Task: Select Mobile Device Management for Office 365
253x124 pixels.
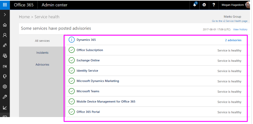Action: [x=106, y=101]
